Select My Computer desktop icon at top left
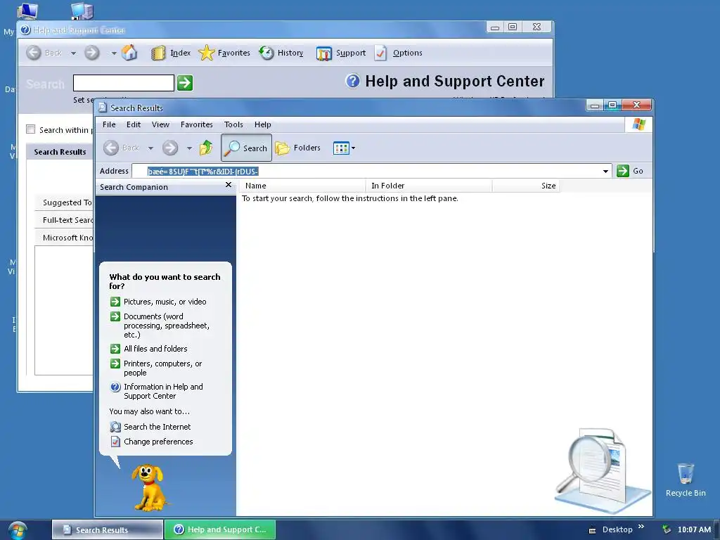 27,11
